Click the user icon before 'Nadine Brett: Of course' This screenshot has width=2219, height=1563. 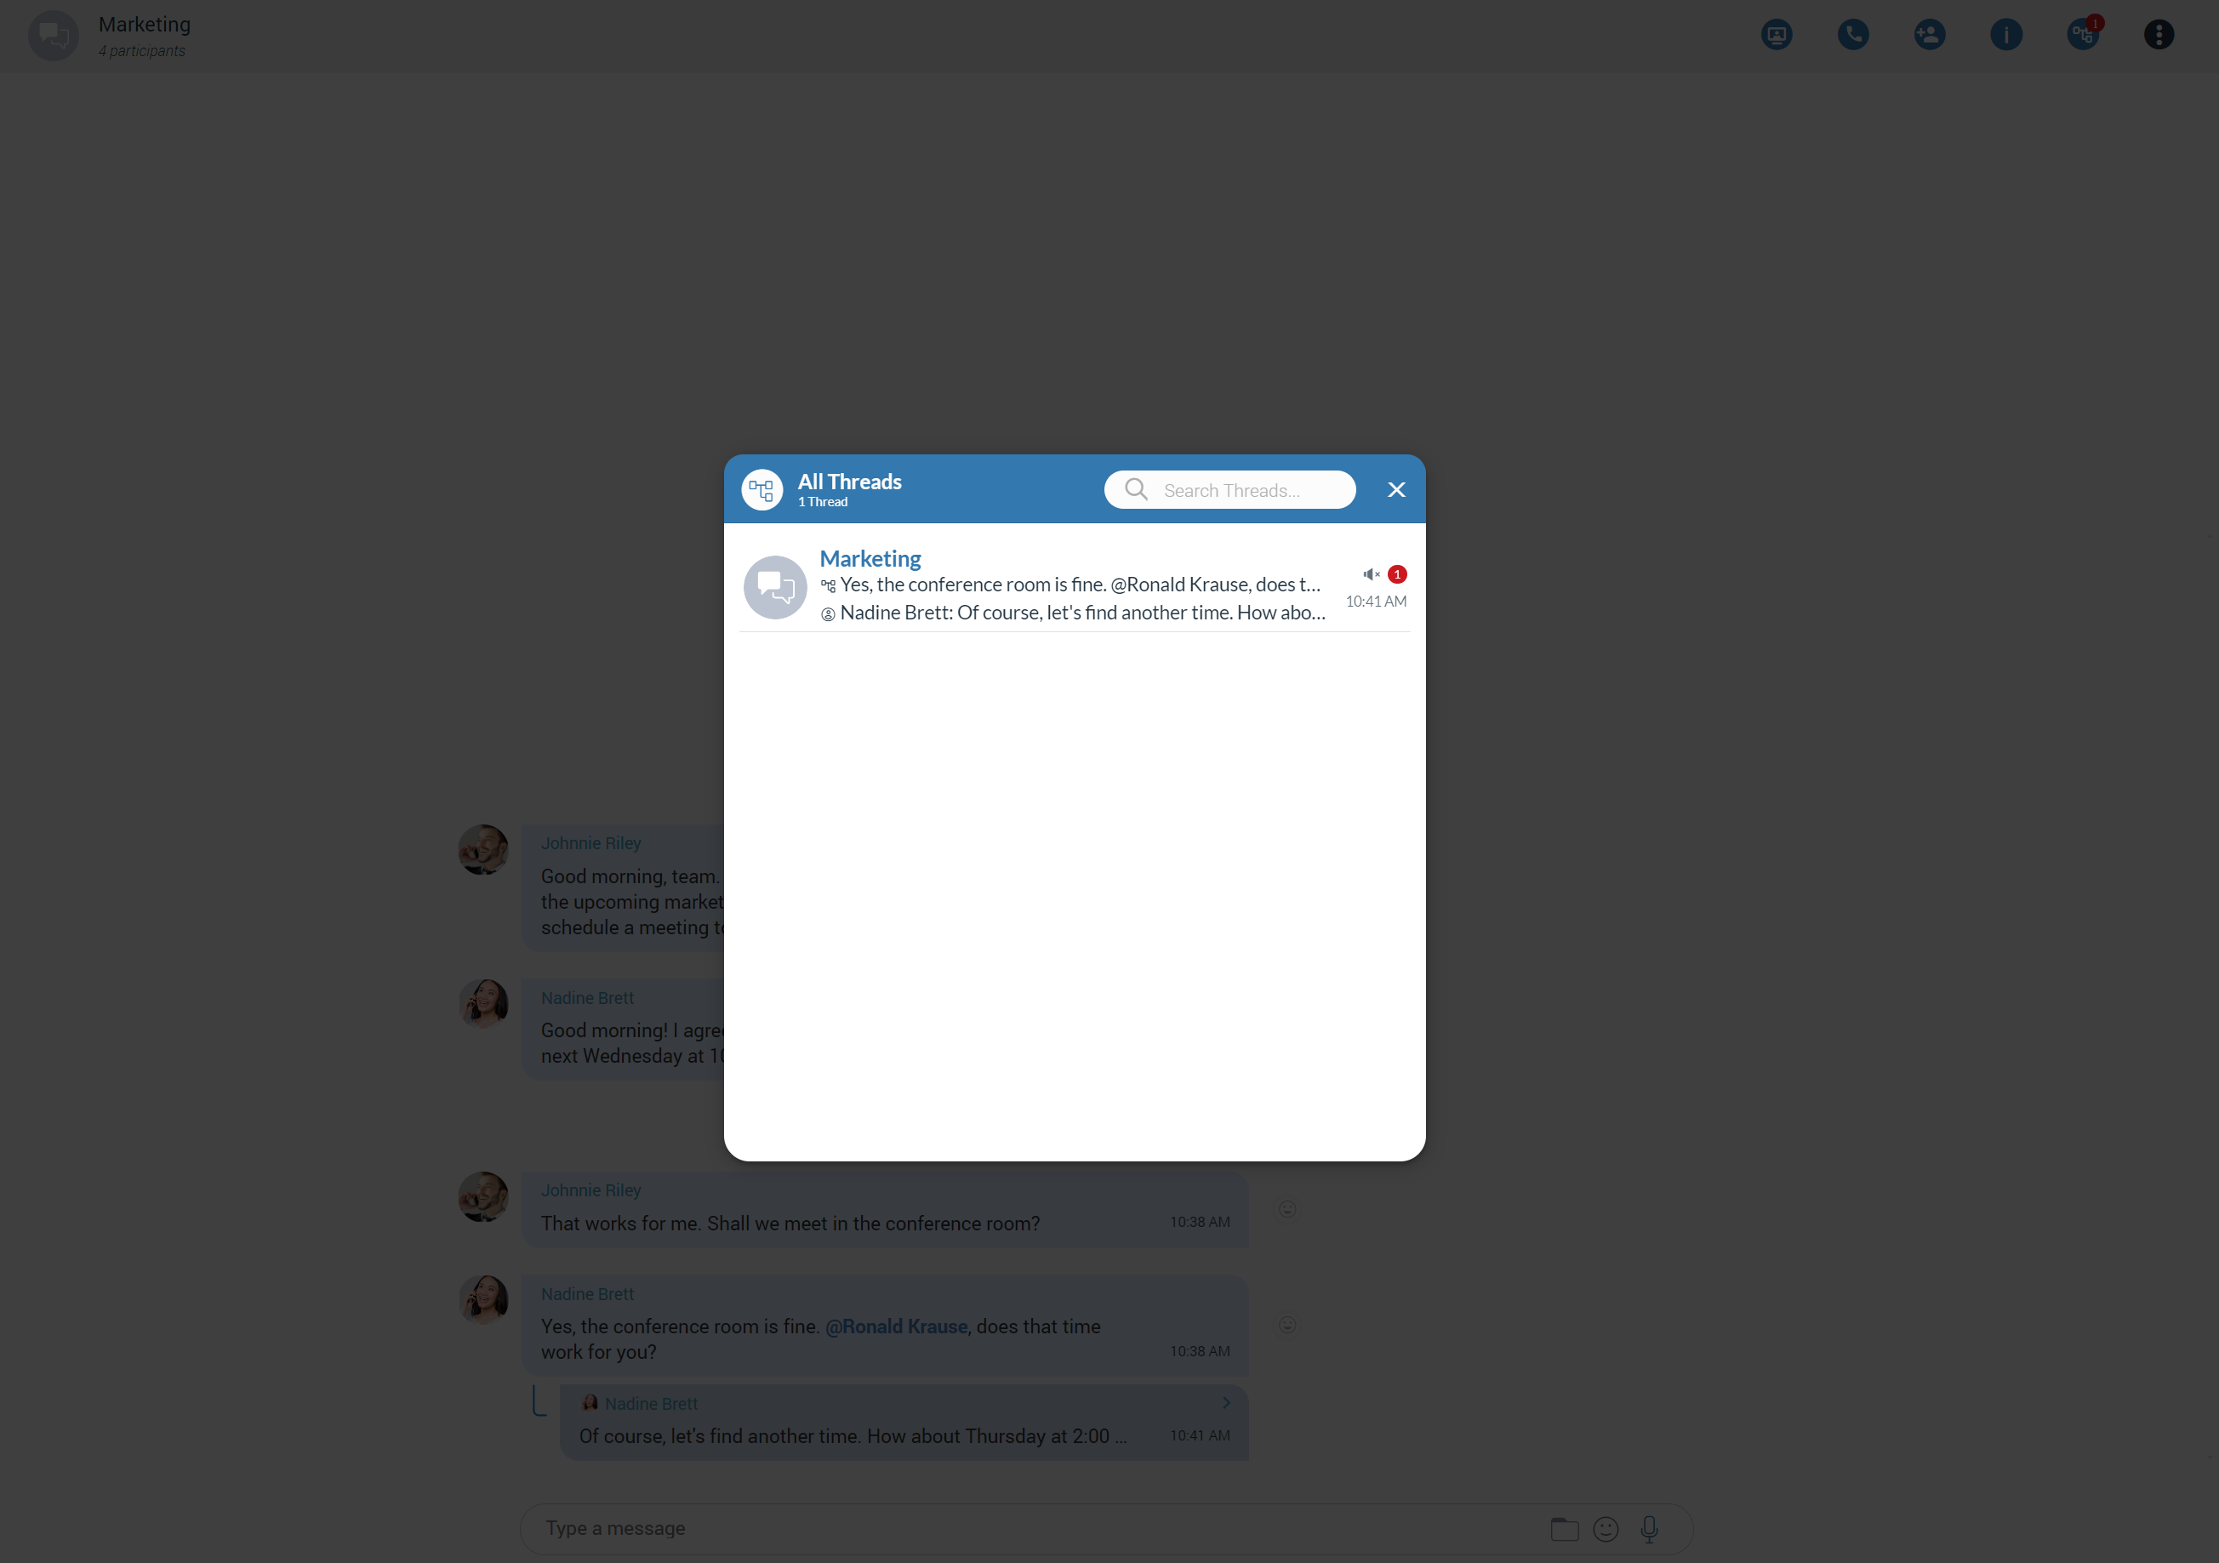828,613
